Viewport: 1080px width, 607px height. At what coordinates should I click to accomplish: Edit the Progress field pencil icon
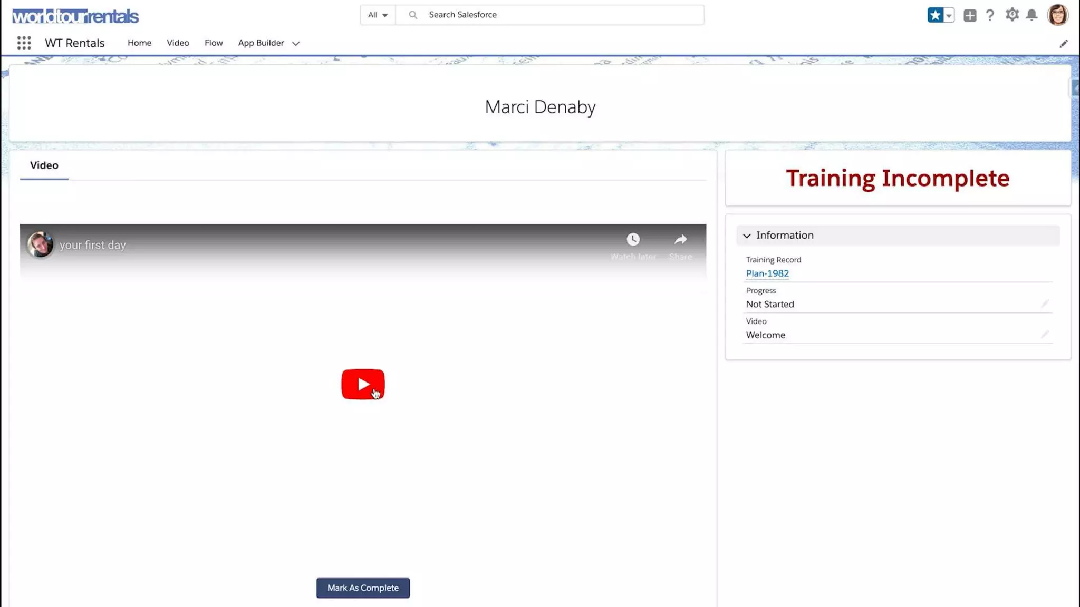click(x=1044, y=304)
